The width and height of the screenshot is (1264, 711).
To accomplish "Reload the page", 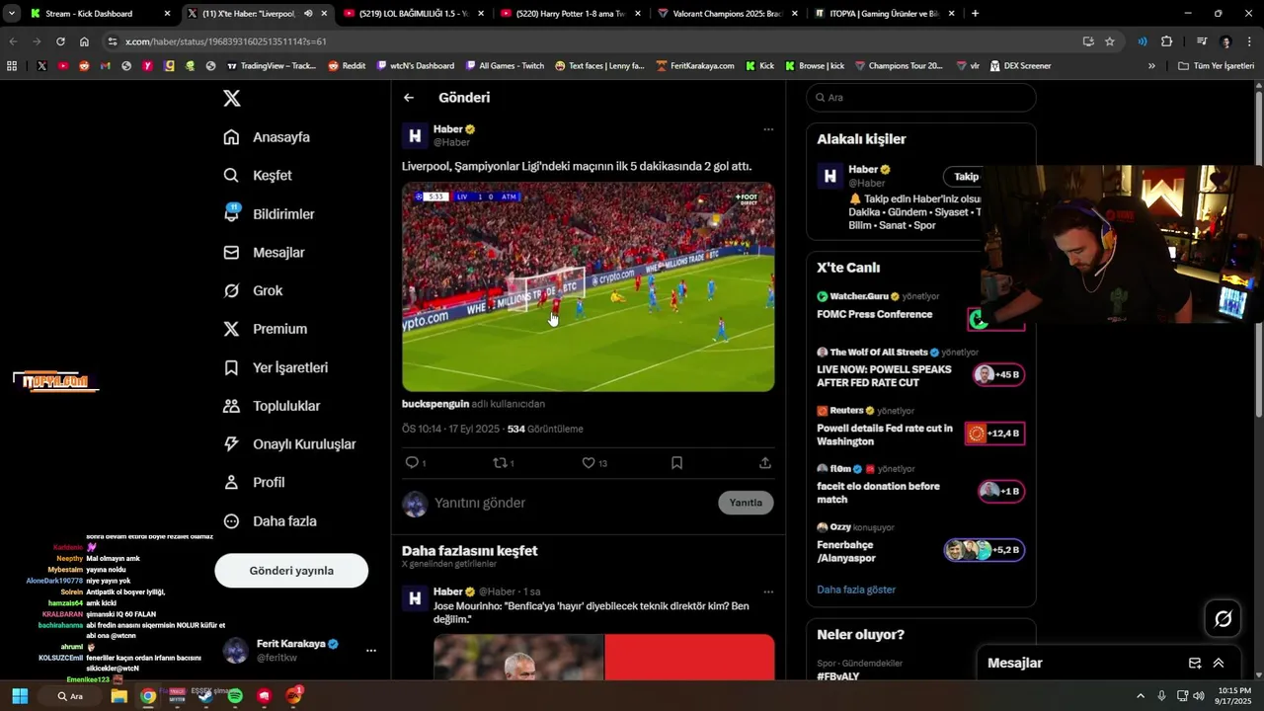I will (x=60, y=41).
